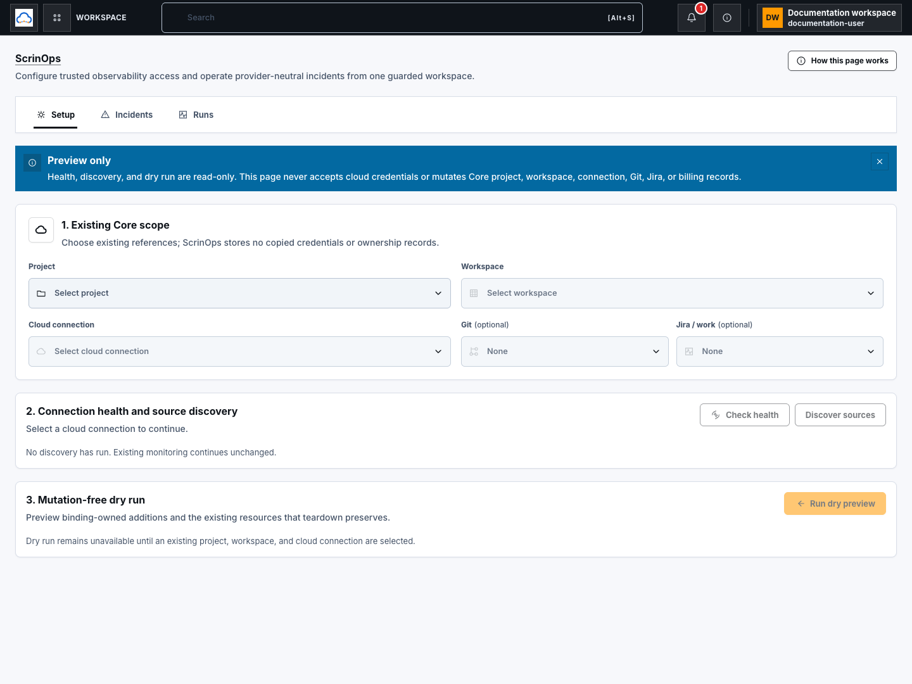
Task: Open notifications bell with red badge
Action: point(692,18)
